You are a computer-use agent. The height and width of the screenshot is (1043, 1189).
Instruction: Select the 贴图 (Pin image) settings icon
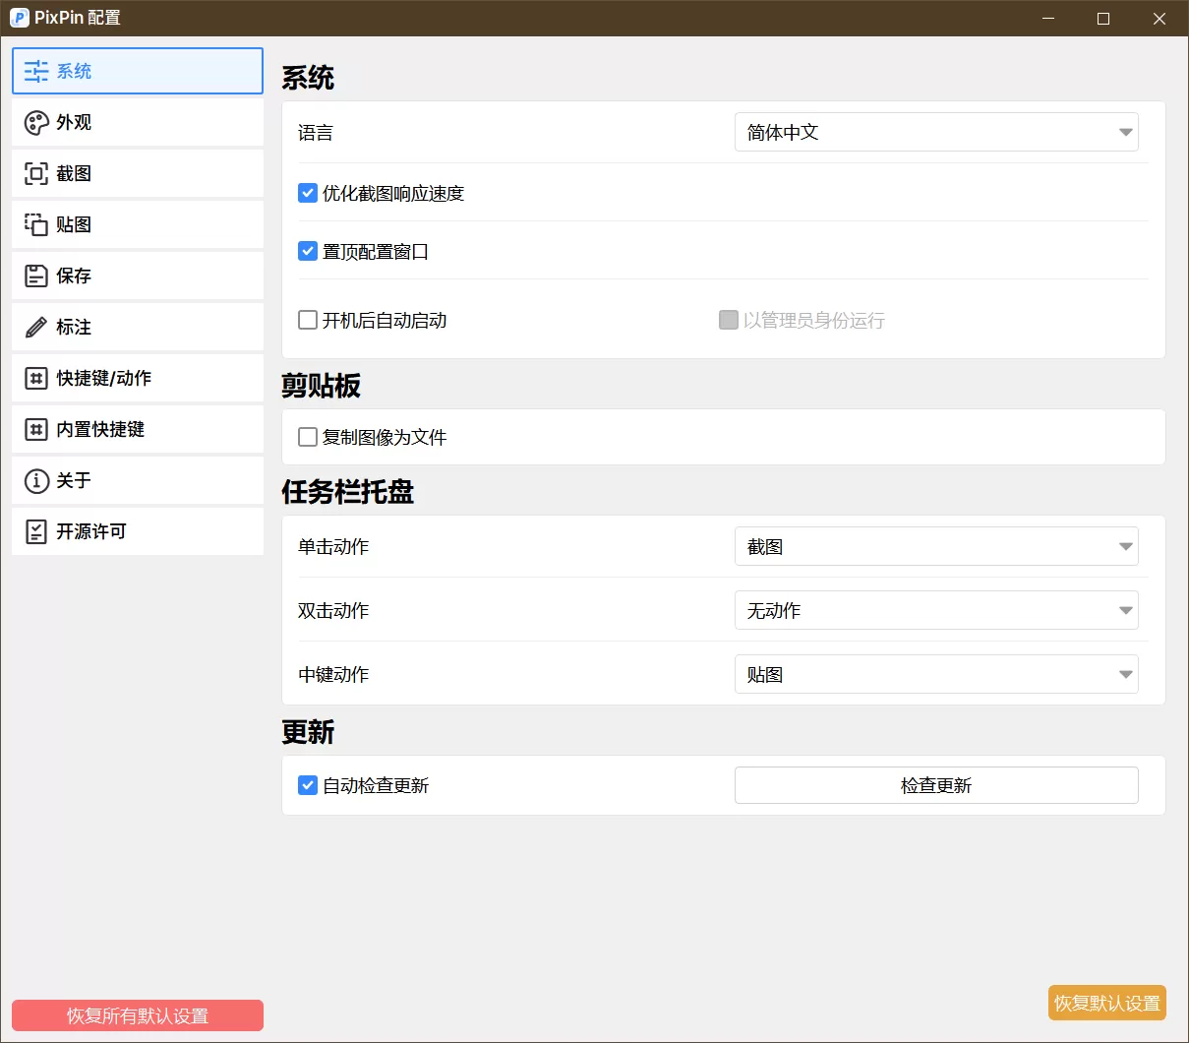click(37, 224)
